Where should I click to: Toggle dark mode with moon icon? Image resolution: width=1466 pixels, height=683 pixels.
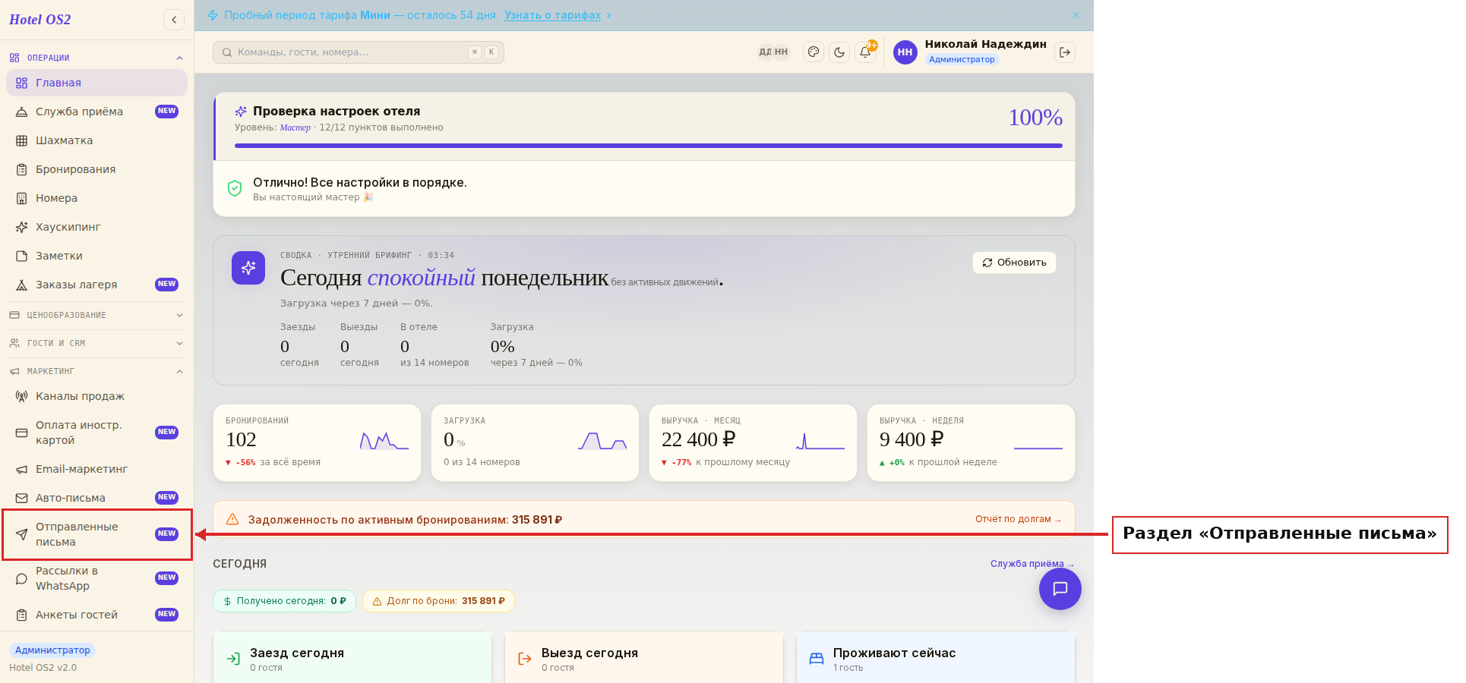coord(839,52)
